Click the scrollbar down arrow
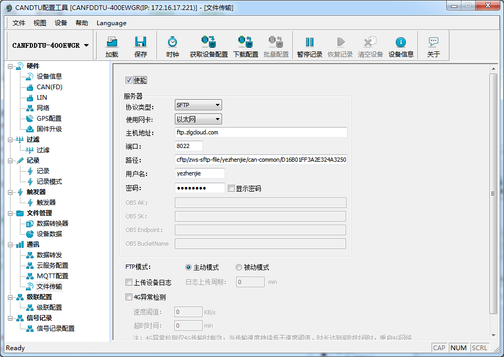 click(493, 335)
